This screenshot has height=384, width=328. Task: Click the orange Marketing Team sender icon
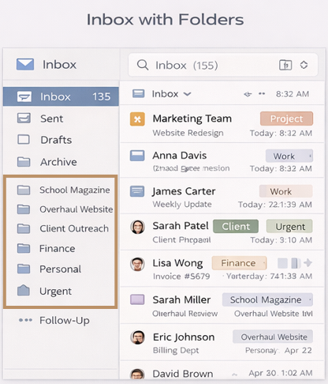(x=137, y=119)
